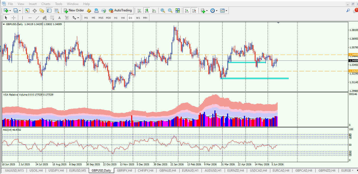Select the Crosshair tool

click(x=13, y=18)
